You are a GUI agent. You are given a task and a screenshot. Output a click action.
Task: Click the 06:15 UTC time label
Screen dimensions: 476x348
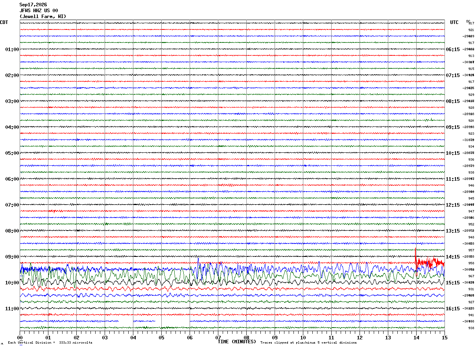pyautogui.click(x=453, y=49)
